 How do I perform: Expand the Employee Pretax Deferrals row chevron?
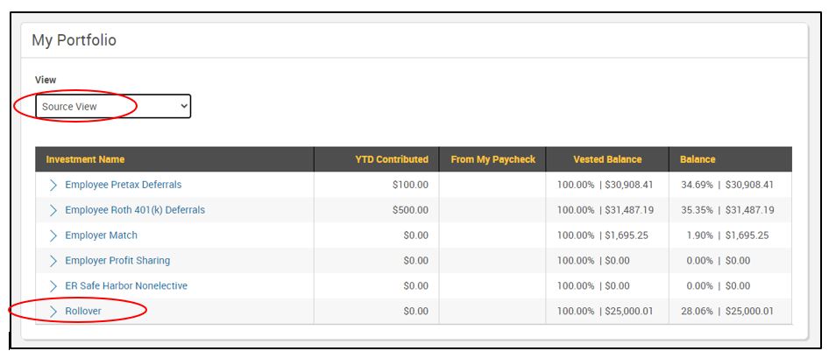53,185
